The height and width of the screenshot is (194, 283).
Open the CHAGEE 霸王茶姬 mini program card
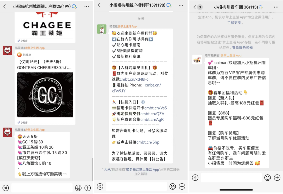[x=45, y=27]
